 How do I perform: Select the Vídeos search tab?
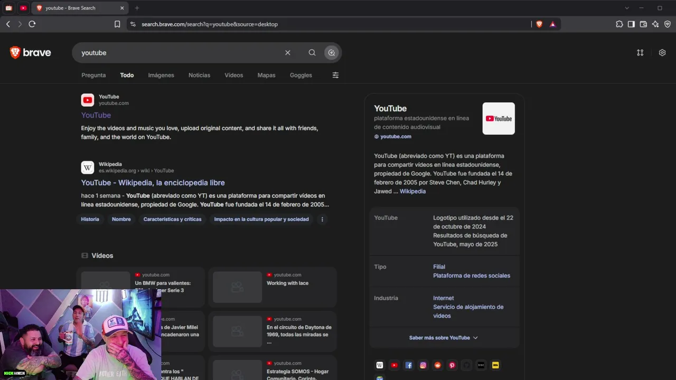pyautogui.click(x=234, y=75)
